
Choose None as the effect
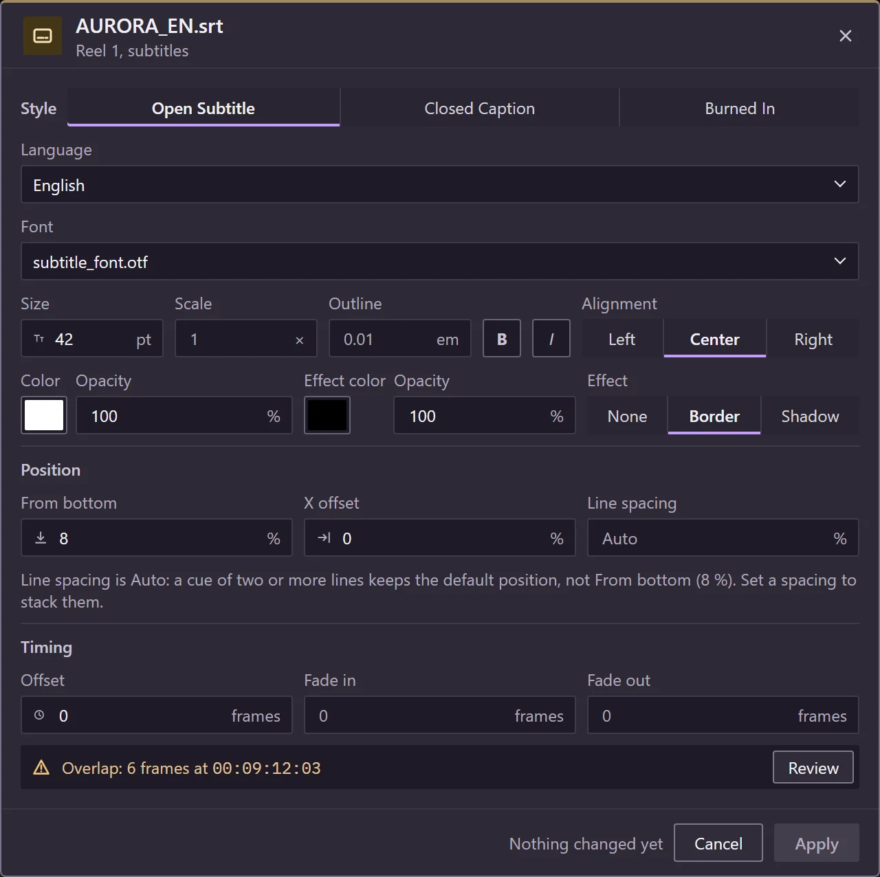628,416
